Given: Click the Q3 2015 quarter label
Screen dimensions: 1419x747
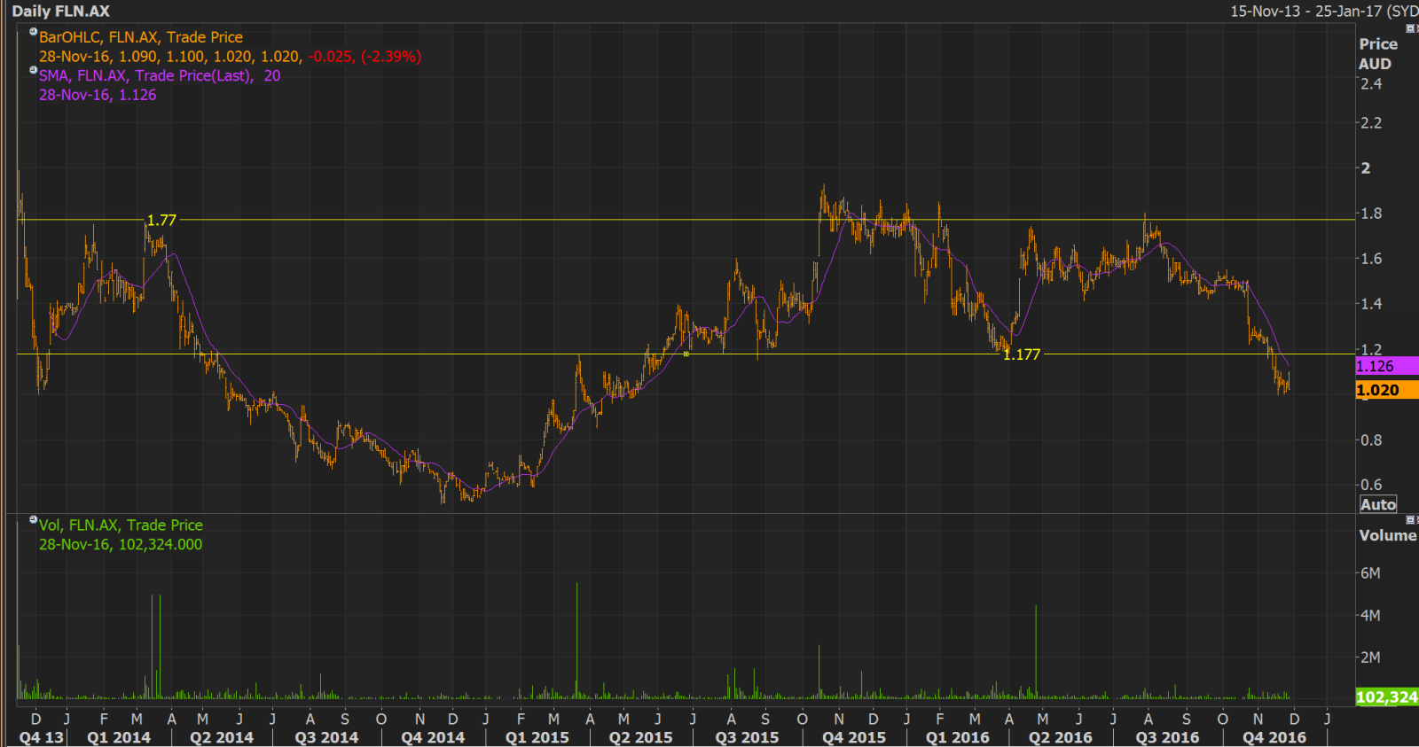Looking at the screenshot, I should point(747,737).
